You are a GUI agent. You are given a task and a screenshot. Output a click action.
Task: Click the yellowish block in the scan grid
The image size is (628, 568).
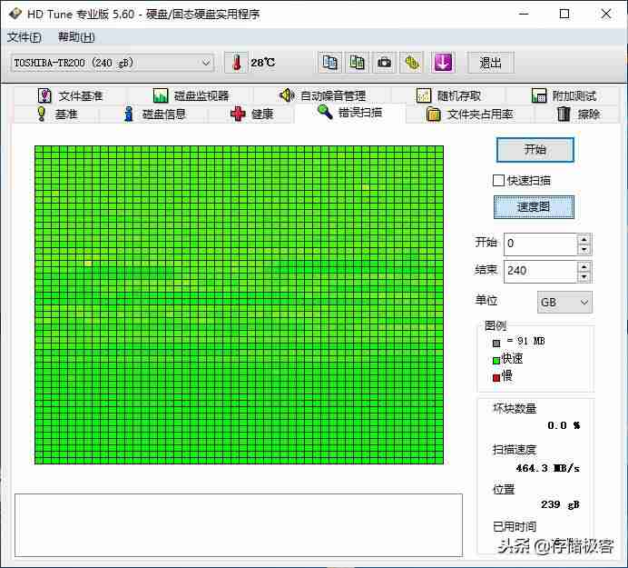(88, 264)
